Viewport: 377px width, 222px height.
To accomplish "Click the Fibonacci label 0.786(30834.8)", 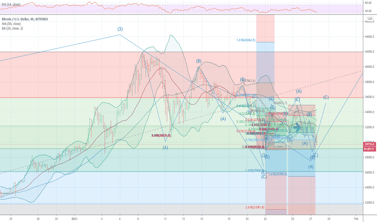I will (254, 140).
